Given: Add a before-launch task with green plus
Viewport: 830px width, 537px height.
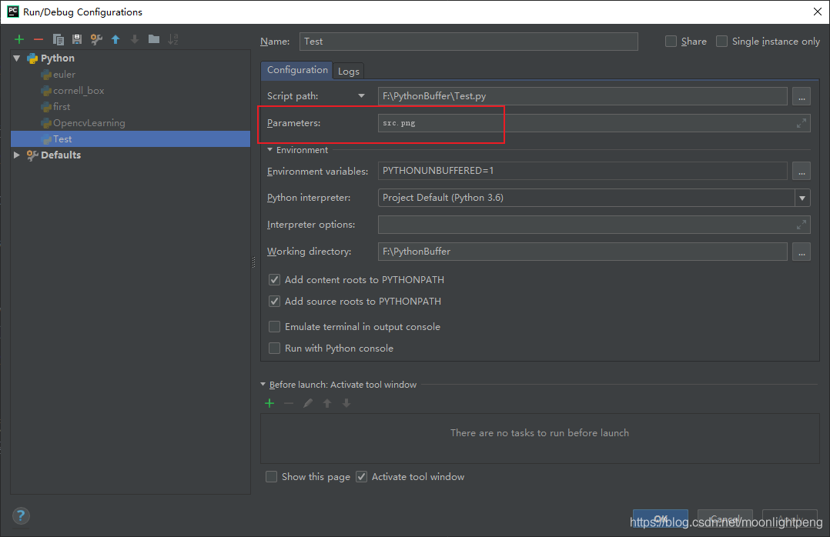Looking at the screenshot, I should tap(269, 404).
